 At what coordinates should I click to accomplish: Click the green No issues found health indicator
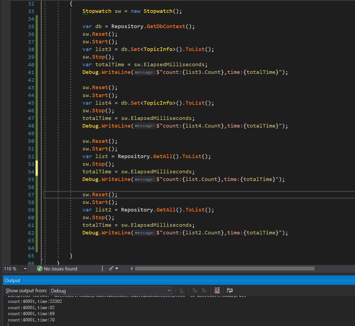point(40,268)
